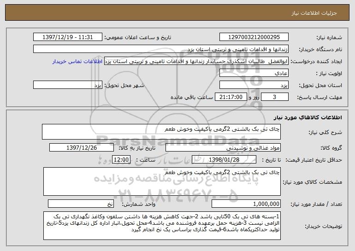Viewport: 355px width, 251px height.
Task: Click the delivery province field یزد
Action: pyautogui.click(x=254, y=85)
